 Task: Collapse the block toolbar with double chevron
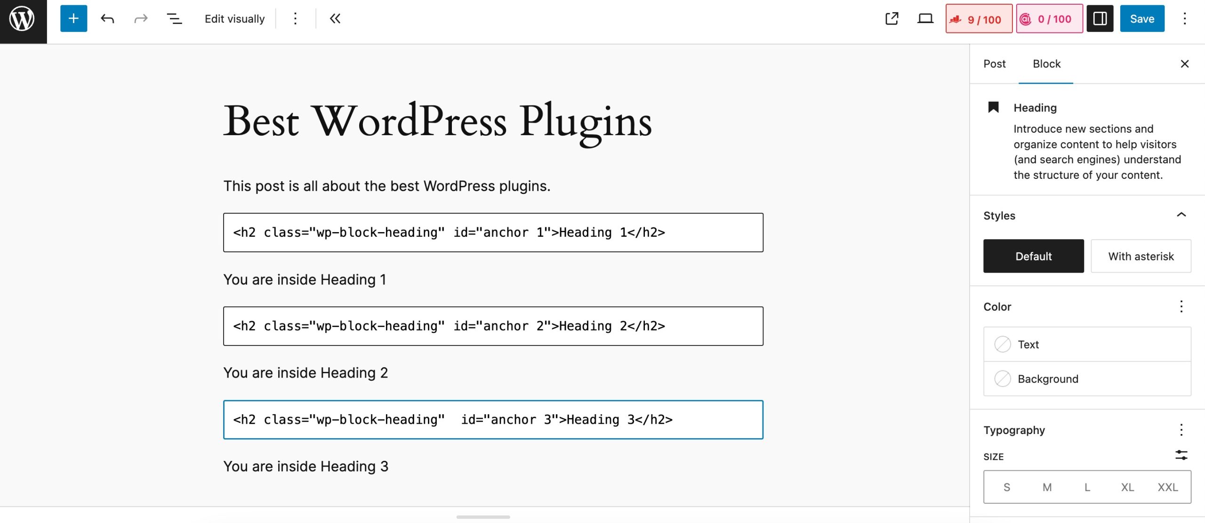(335, 19)
